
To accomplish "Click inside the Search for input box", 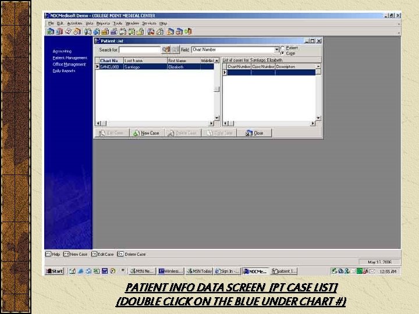I will pyautogui.click(x=140, y=50).
